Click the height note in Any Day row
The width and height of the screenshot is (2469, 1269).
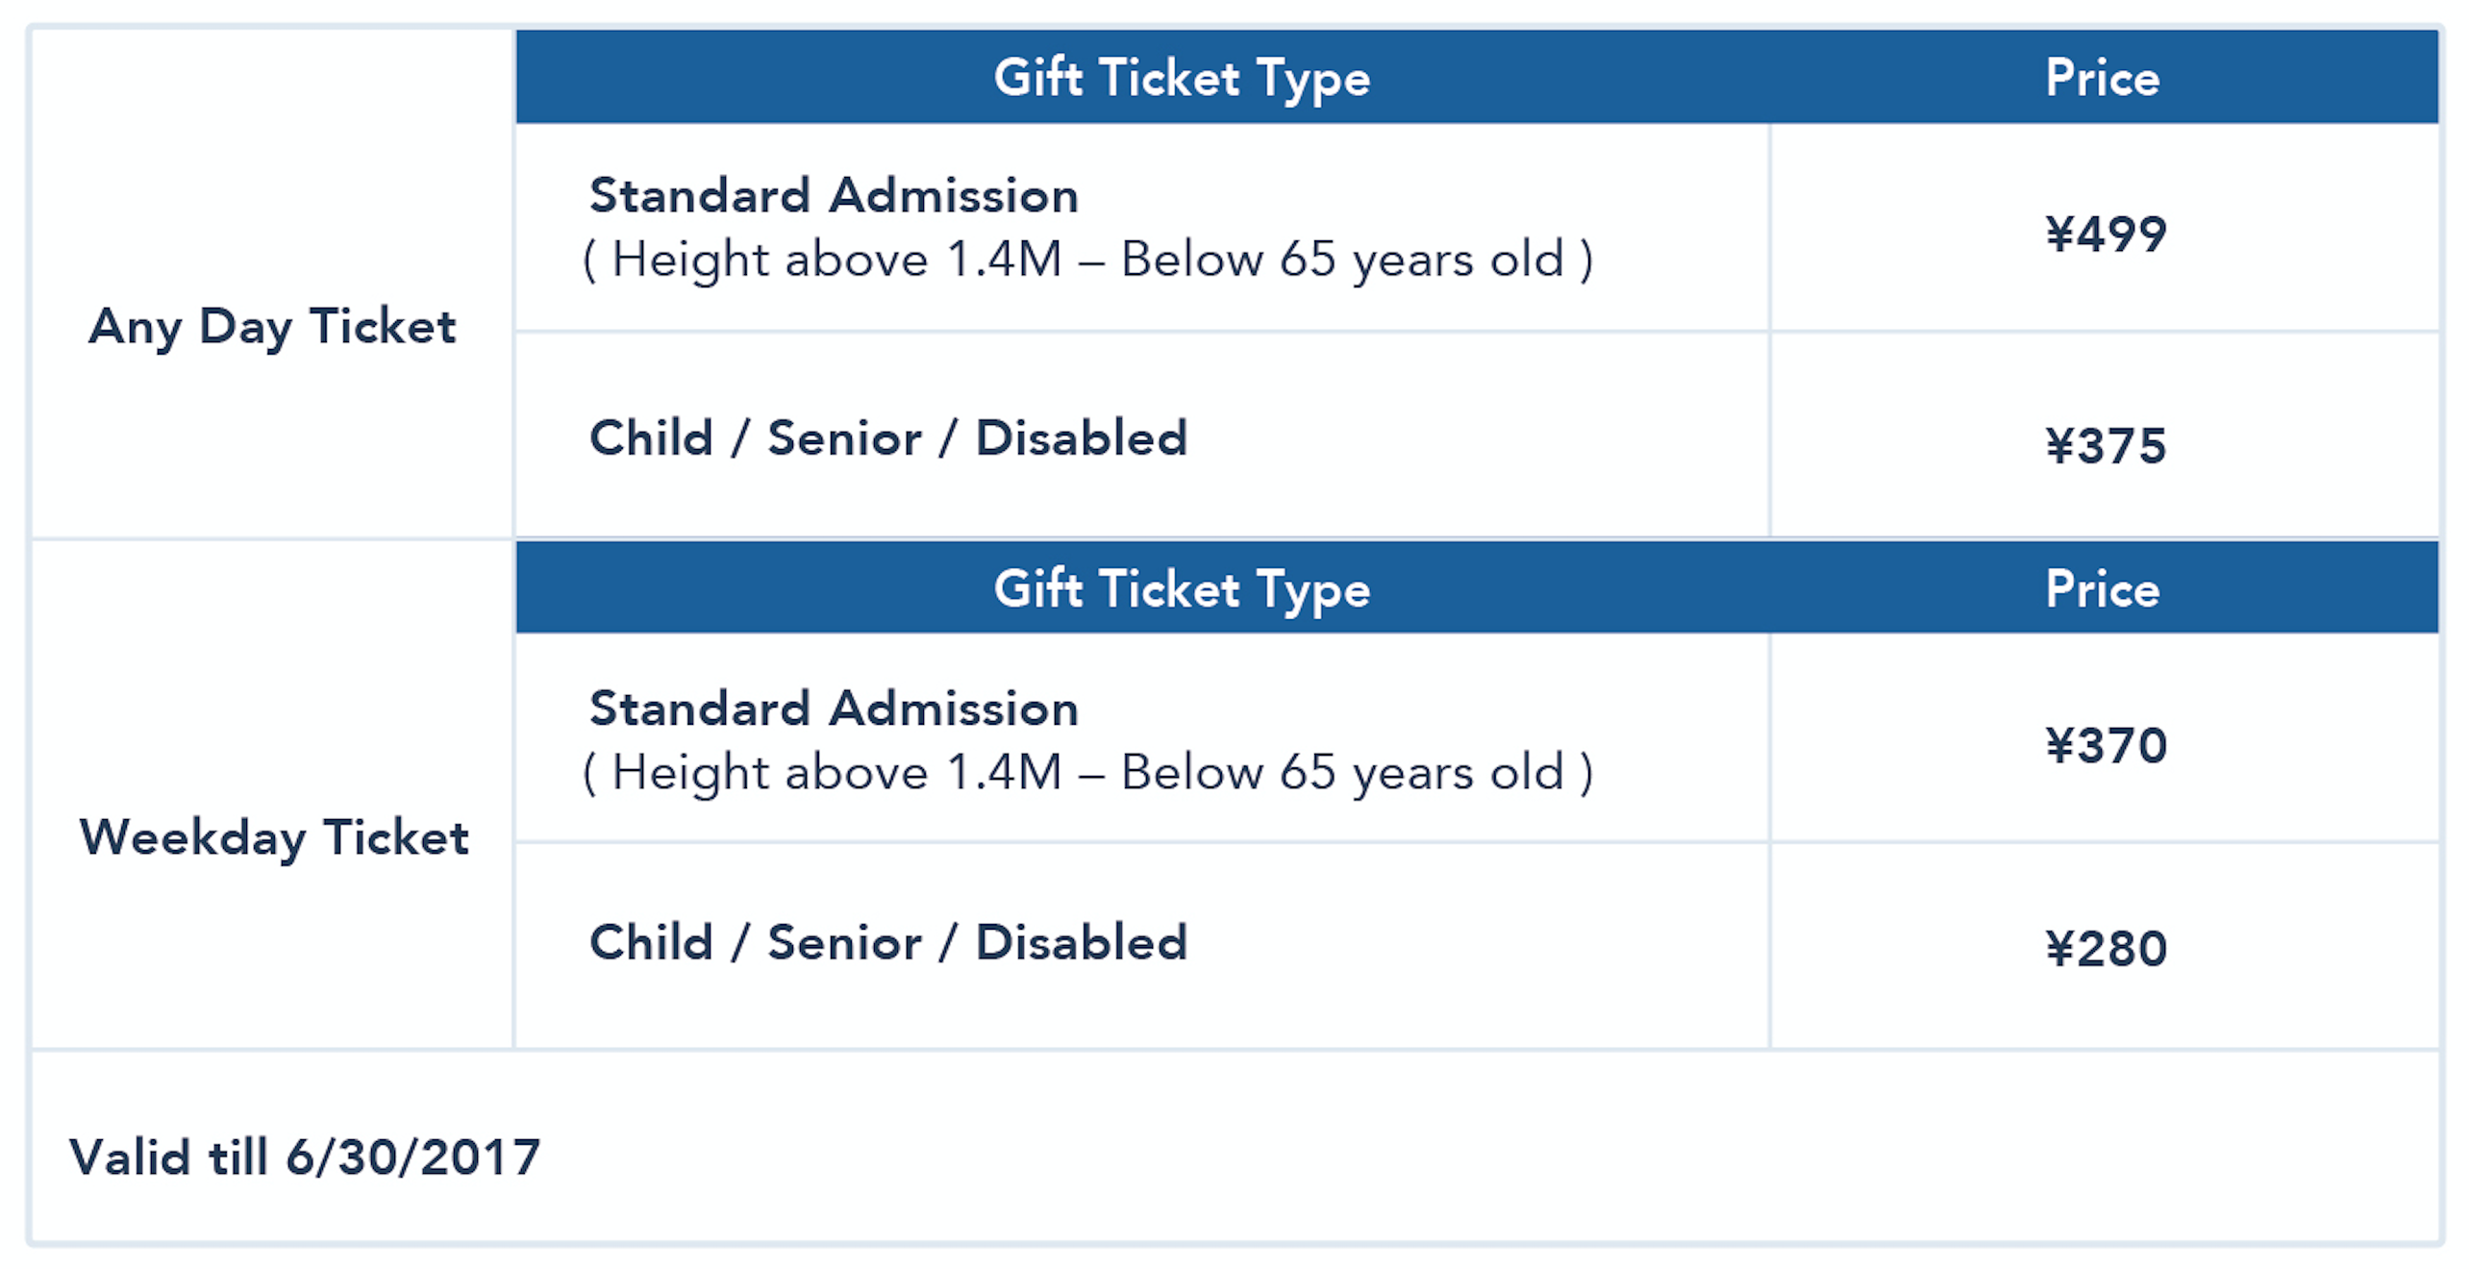pos(1087,261)
